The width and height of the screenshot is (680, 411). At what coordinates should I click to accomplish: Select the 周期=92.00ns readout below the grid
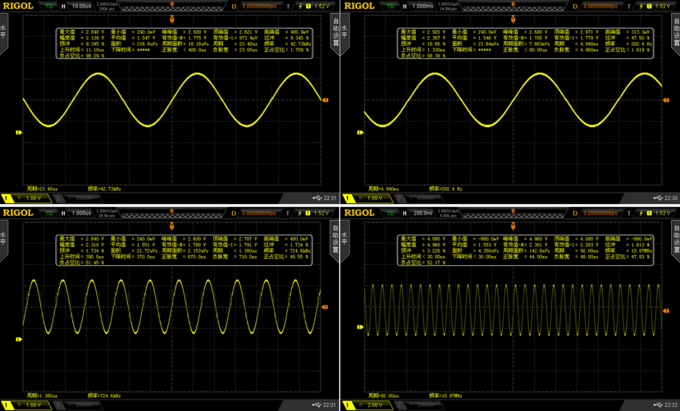383,396
